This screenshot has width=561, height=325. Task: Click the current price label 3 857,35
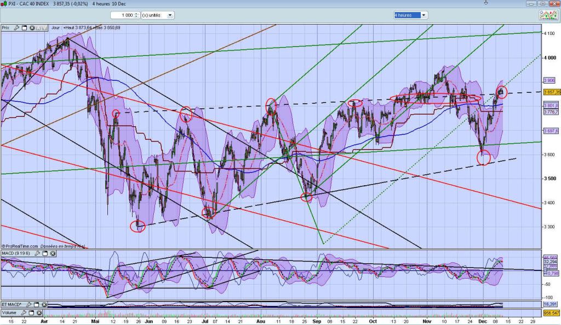[550, 92]
